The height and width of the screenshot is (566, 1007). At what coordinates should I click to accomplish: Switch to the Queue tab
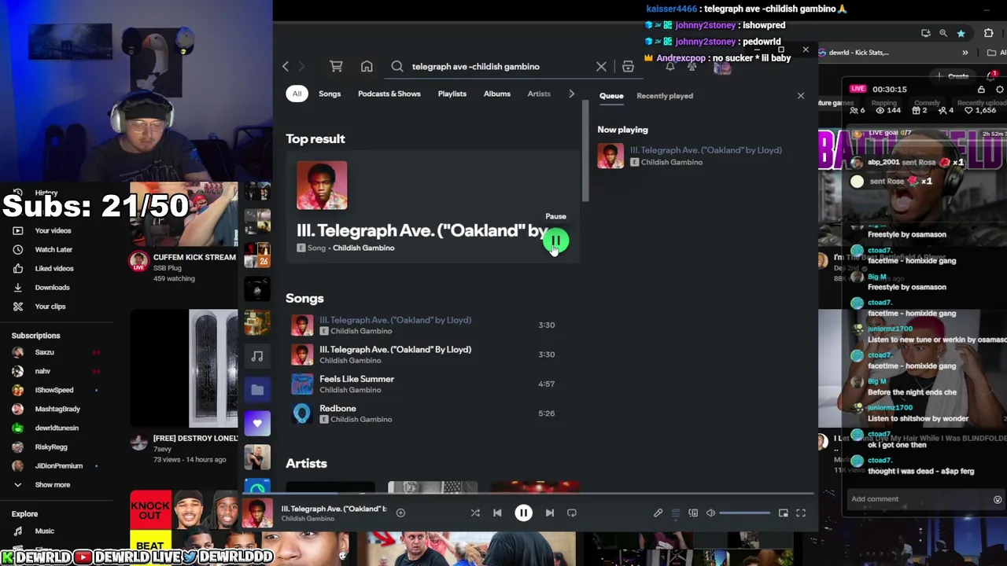[x=611, y=96]
